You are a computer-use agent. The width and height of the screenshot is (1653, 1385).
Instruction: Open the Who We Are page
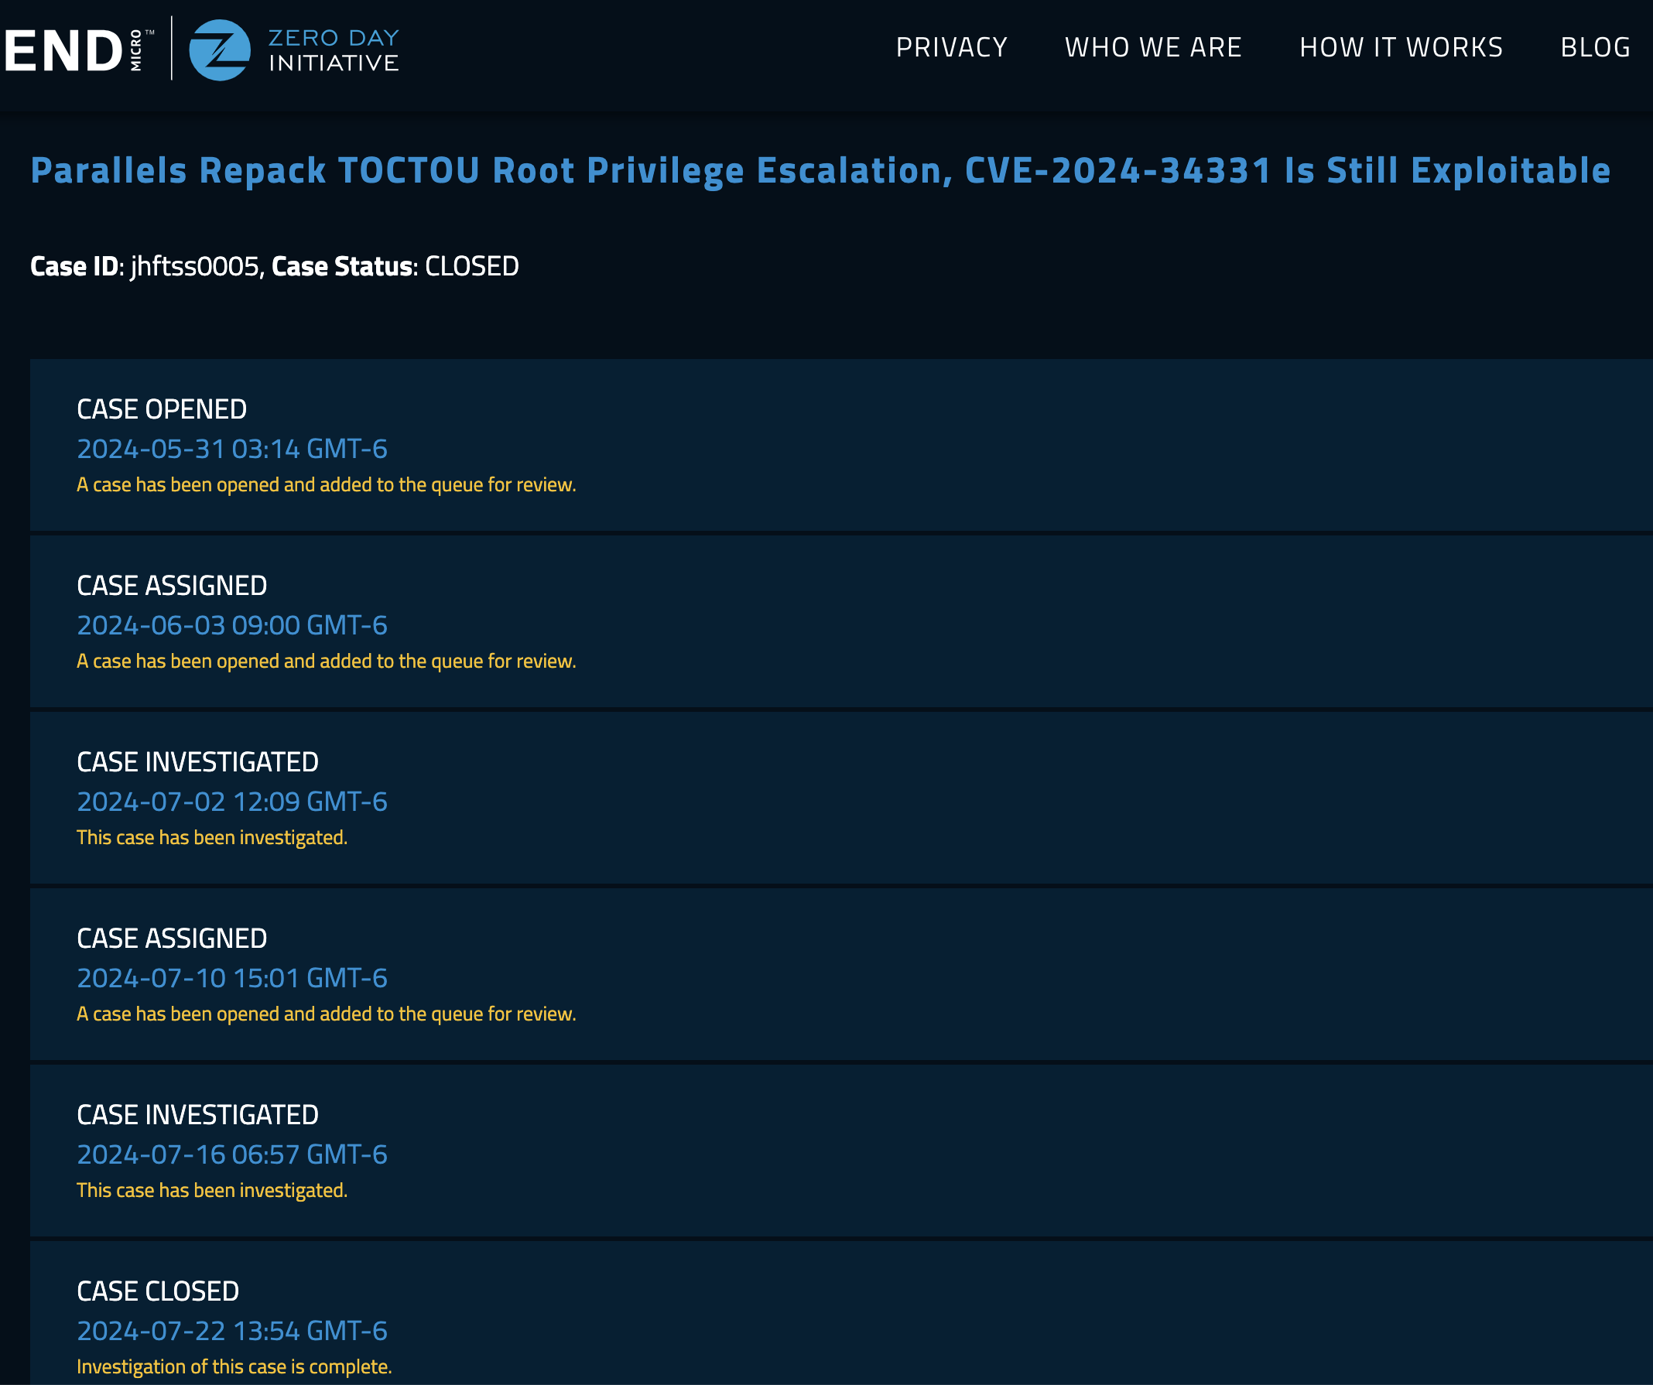click(1153, 47)
